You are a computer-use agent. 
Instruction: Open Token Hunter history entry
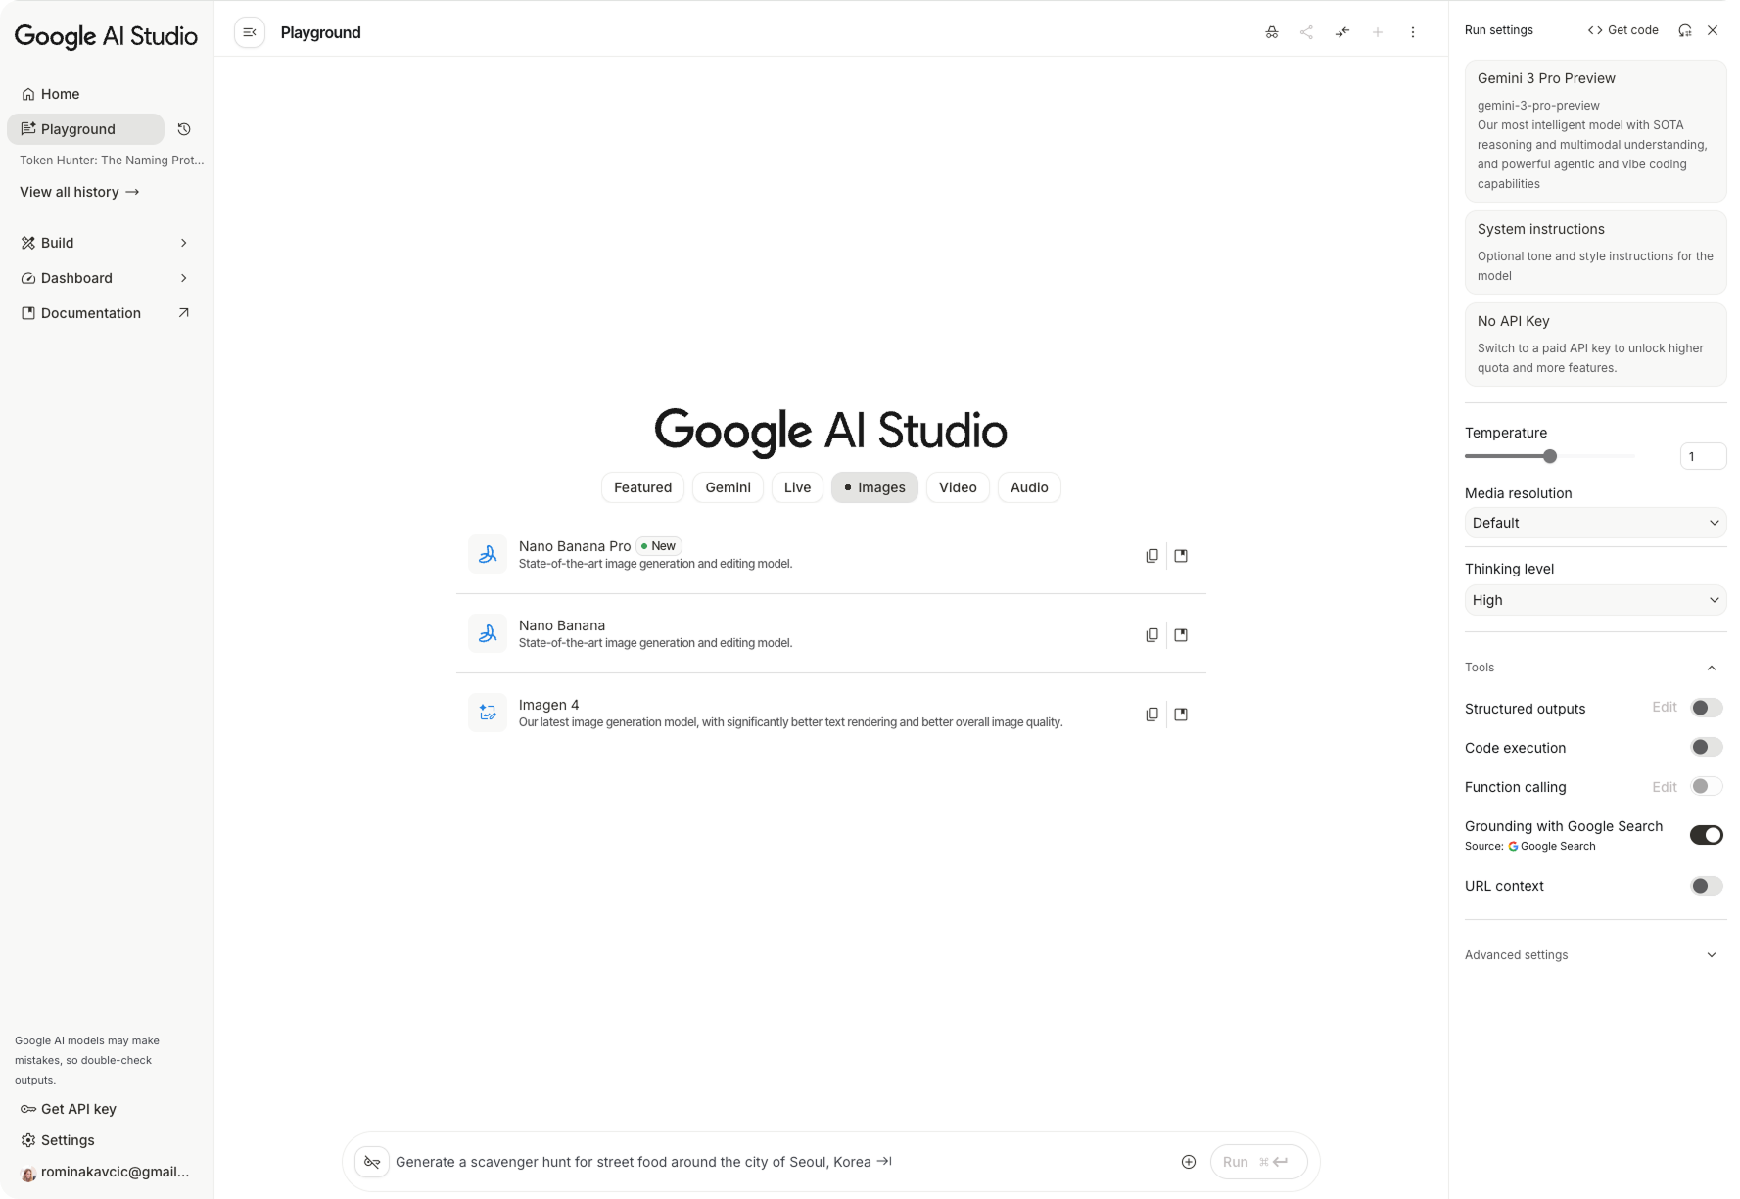pyautogui.click(x=112, y=161)
